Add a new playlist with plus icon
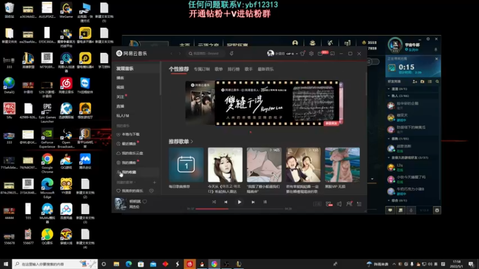Image resolution: width=479 pixels, height=269 pixels. point(154,182)
